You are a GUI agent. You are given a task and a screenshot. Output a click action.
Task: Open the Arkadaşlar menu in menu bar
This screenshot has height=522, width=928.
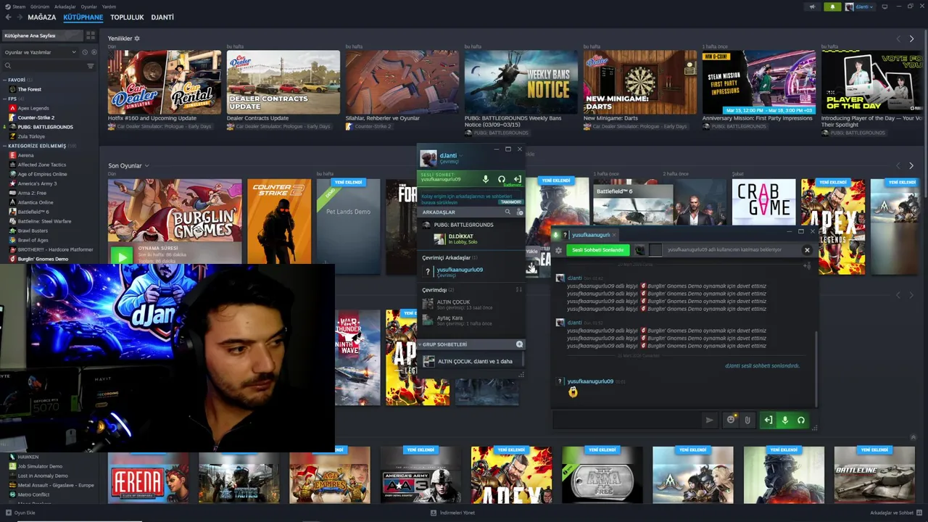click(x=65, y=7)
